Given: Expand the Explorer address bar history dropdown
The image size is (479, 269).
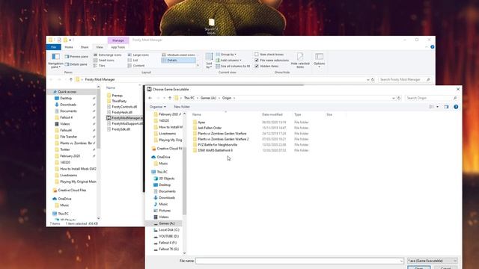Looking at the screenshot, I should coord(367,80).
